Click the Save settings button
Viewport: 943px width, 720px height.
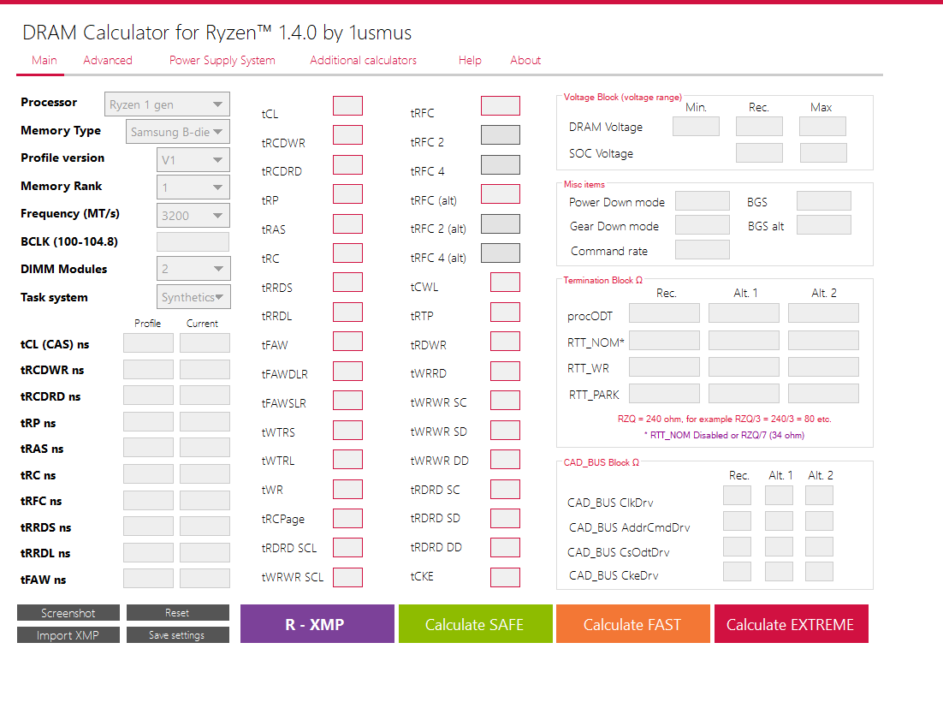[177, 634]
